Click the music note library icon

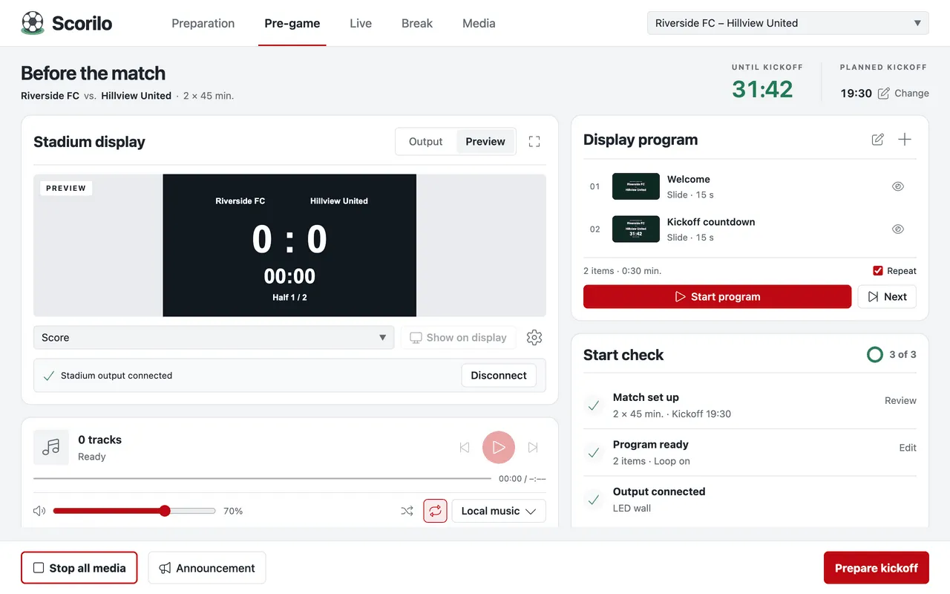pos(51,448)
